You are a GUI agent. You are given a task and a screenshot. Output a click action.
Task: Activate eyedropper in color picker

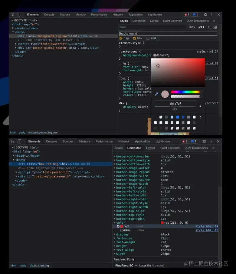[157, 94]
